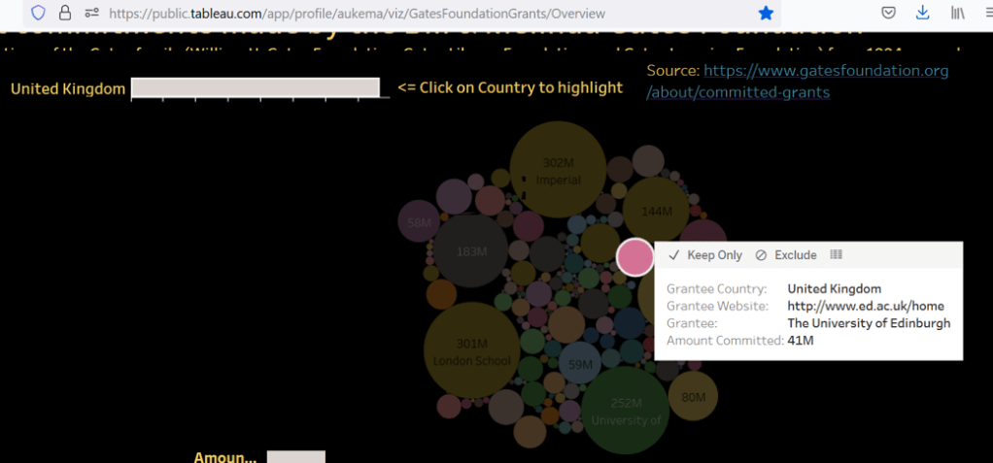Select the 80M bubble
The width and height of the screenshot is (993, 463).
tap(693, 396)
